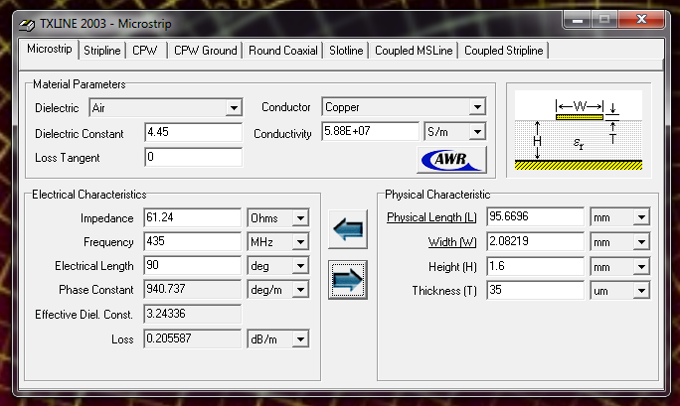Close the TXLINE 2003 window
This screenshot has height=406, width=680.
[x=641, y=20]
